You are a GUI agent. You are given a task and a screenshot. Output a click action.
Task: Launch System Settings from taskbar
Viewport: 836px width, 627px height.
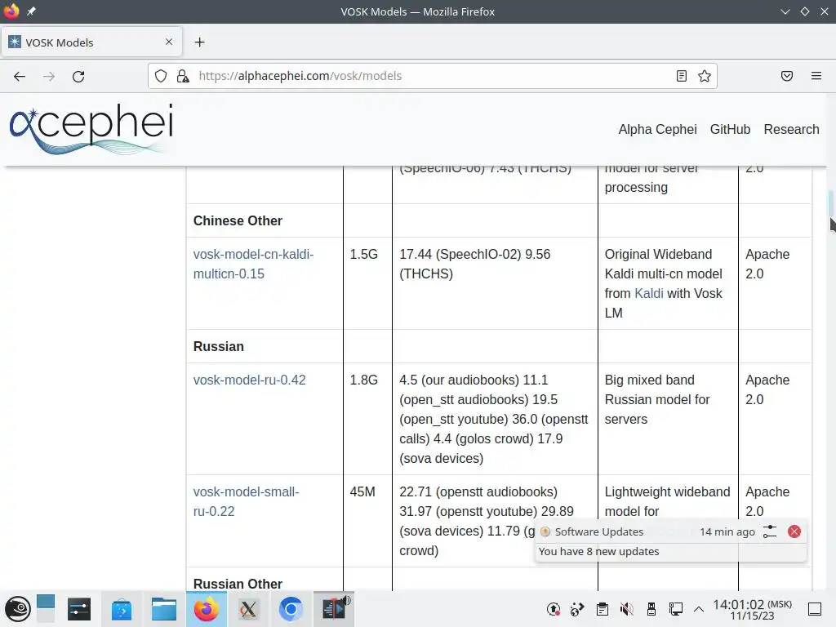click(x=79, y=609)
